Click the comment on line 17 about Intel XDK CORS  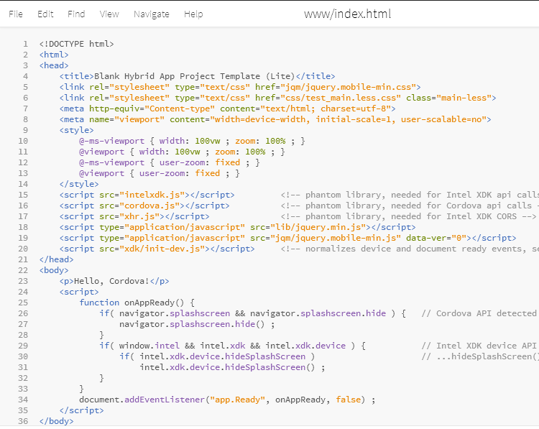point(408,216)
